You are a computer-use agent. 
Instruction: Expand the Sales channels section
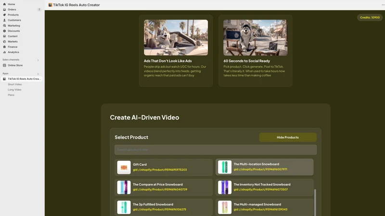coord(38,60)
